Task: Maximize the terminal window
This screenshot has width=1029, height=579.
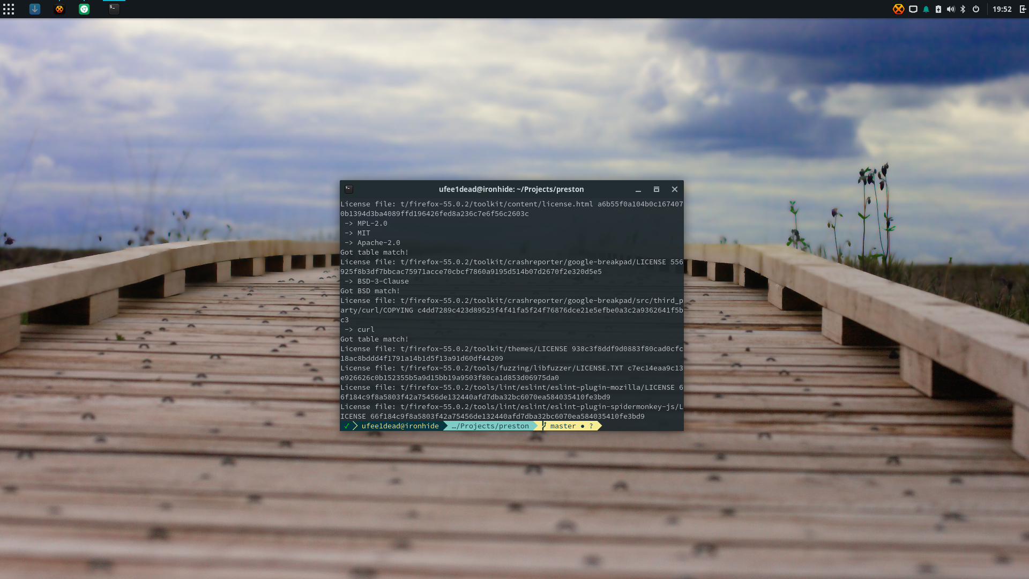Action: [657, 189]
